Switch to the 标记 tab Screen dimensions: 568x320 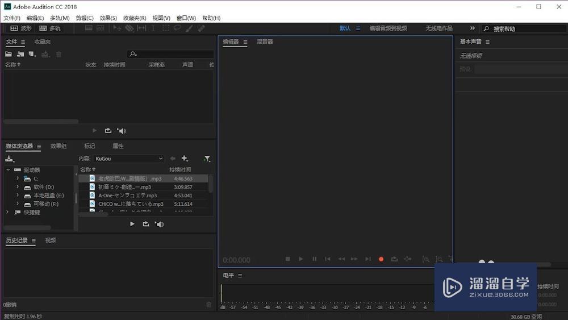(x=90, y=146)
